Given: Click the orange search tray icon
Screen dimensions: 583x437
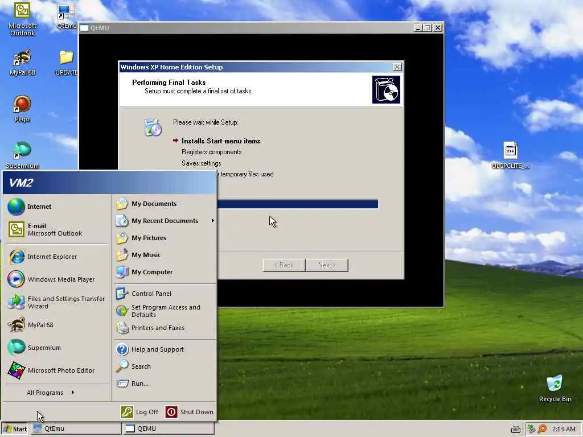Looking at the screenshot, I should (542, 429).
